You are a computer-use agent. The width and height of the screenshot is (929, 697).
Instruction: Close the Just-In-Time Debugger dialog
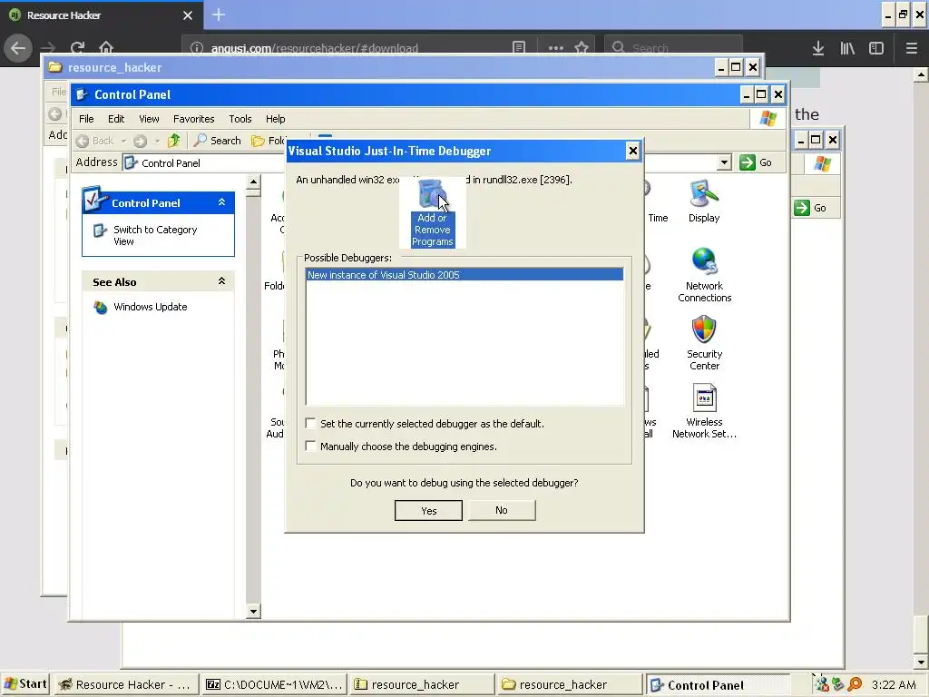pyautogui.click(x=632, y=152)
